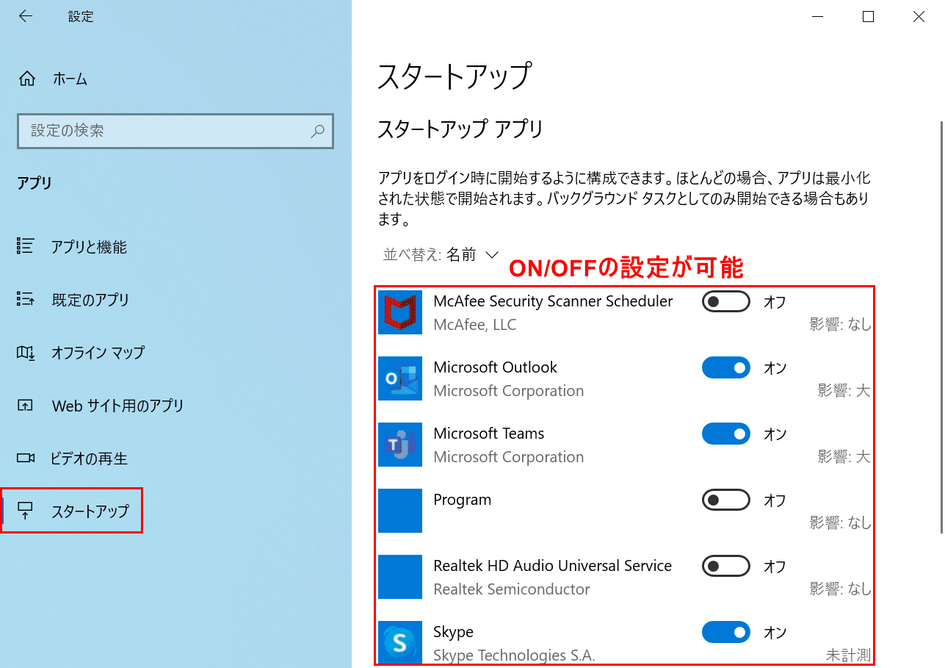Switch off Skype startup toggle

[x=725, y=632]
